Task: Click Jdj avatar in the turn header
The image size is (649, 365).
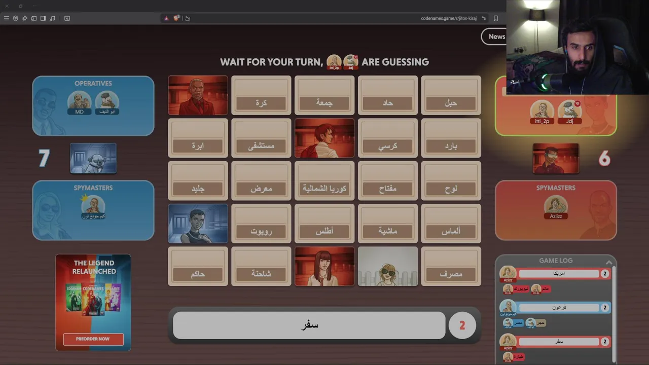Action: tap(351, 62)
